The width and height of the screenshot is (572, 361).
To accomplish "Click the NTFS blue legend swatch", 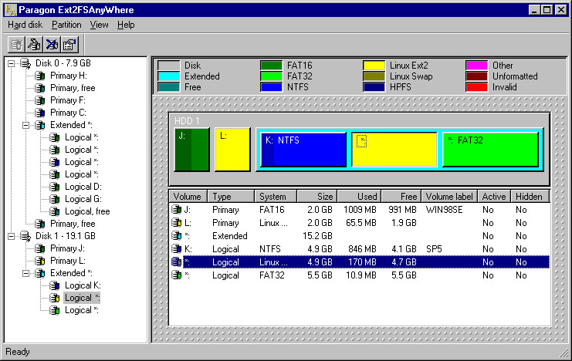I will tap(271, 87).
